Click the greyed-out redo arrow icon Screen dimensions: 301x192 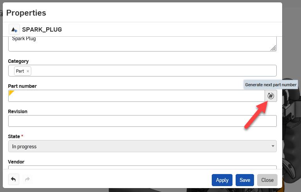27,180
